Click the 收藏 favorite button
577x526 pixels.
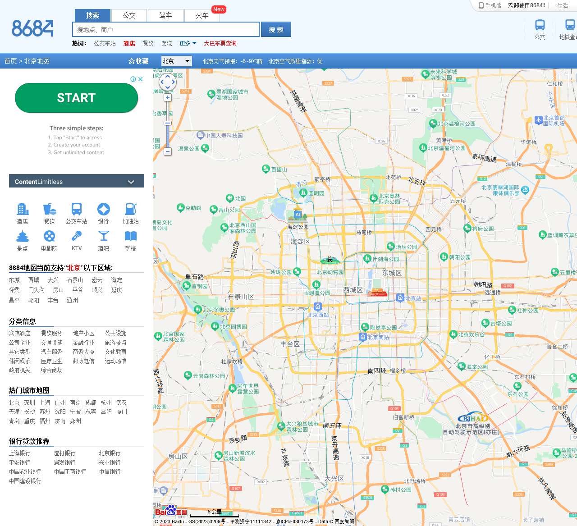tap(138, 61)
